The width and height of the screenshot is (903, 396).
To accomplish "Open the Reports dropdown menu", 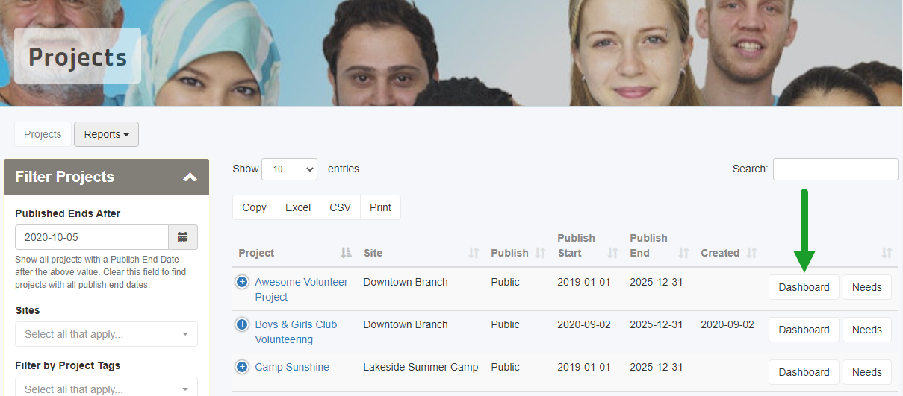I will [x=106, y=134].
